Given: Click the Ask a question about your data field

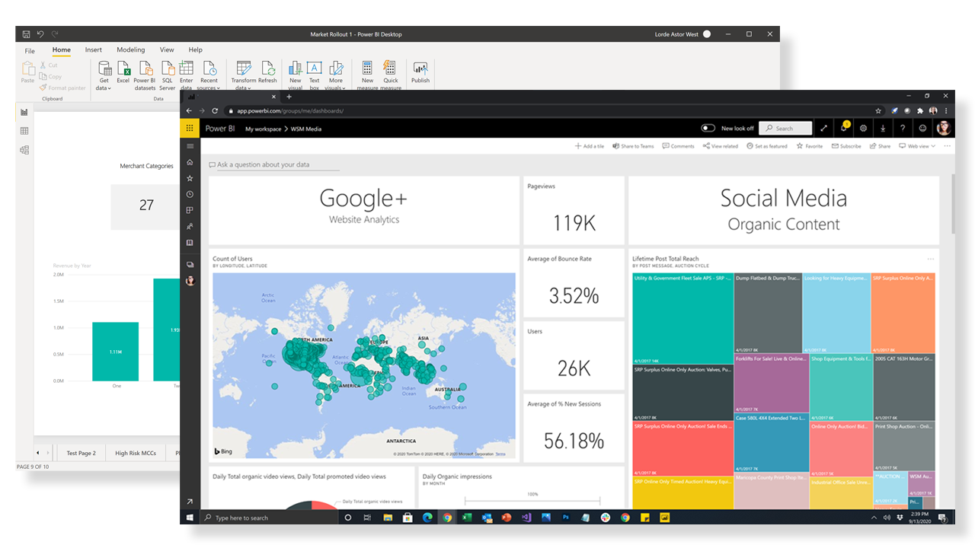Looking at the screenshot, I should [x=274, y=164].
